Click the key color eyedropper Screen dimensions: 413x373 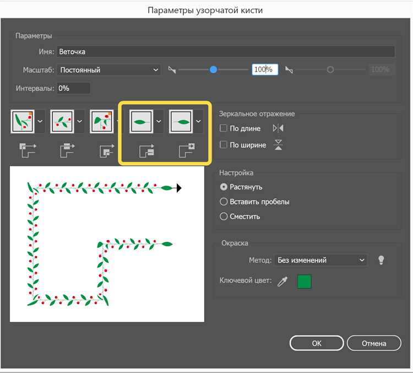click(x=282, y=282)
